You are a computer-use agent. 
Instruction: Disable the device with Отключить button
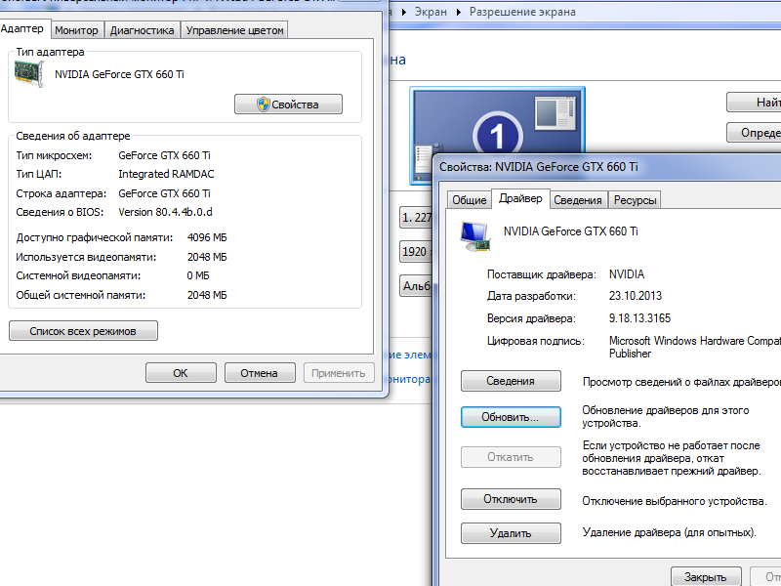(x=511, y=499)
